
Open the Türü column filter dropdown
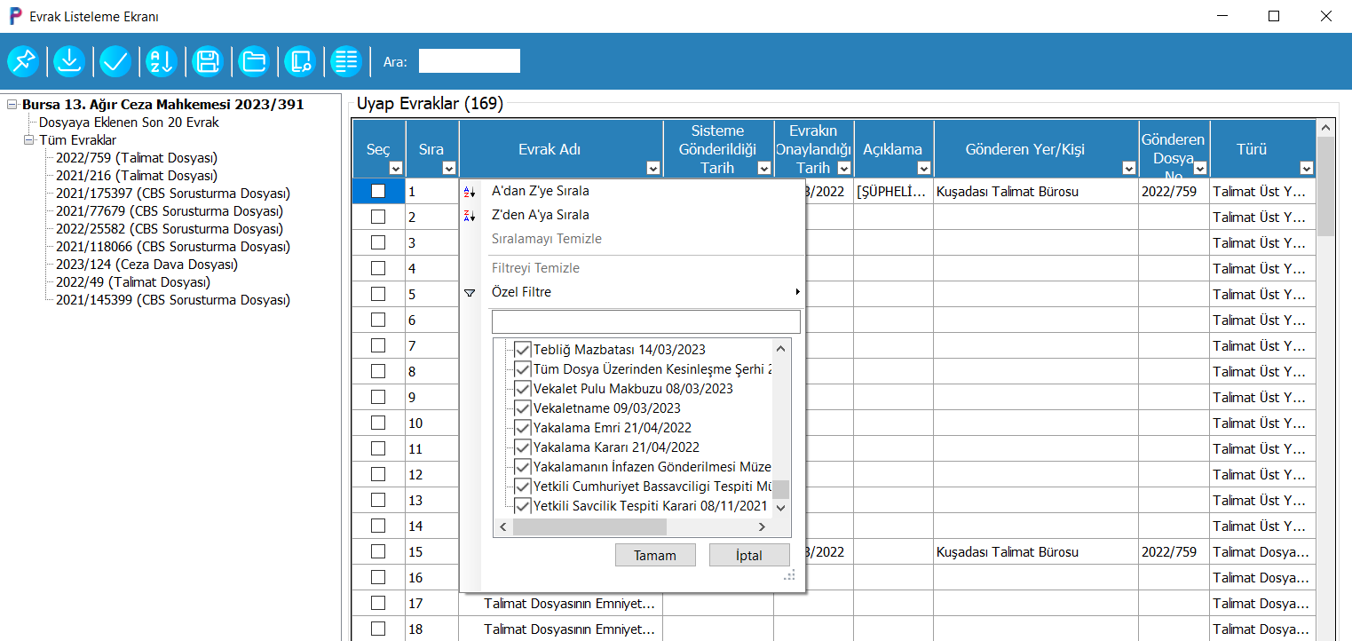1306,168
